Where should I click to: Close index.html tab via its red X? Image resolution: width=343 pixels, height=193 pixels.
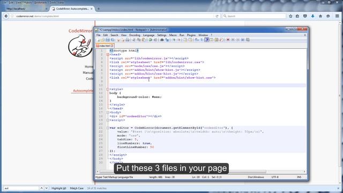112,46
